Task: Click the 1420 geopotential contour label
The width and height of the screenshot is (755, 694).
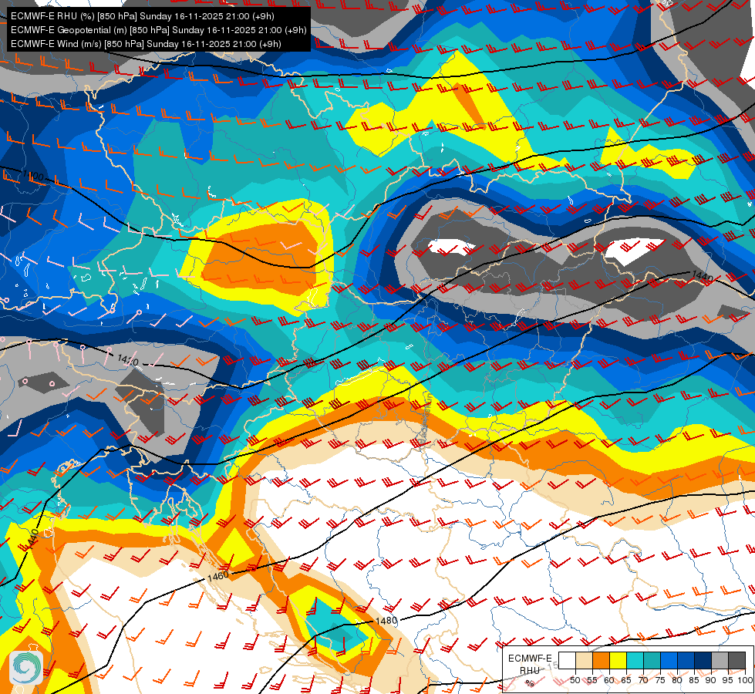Action: (x=128, y=360)
